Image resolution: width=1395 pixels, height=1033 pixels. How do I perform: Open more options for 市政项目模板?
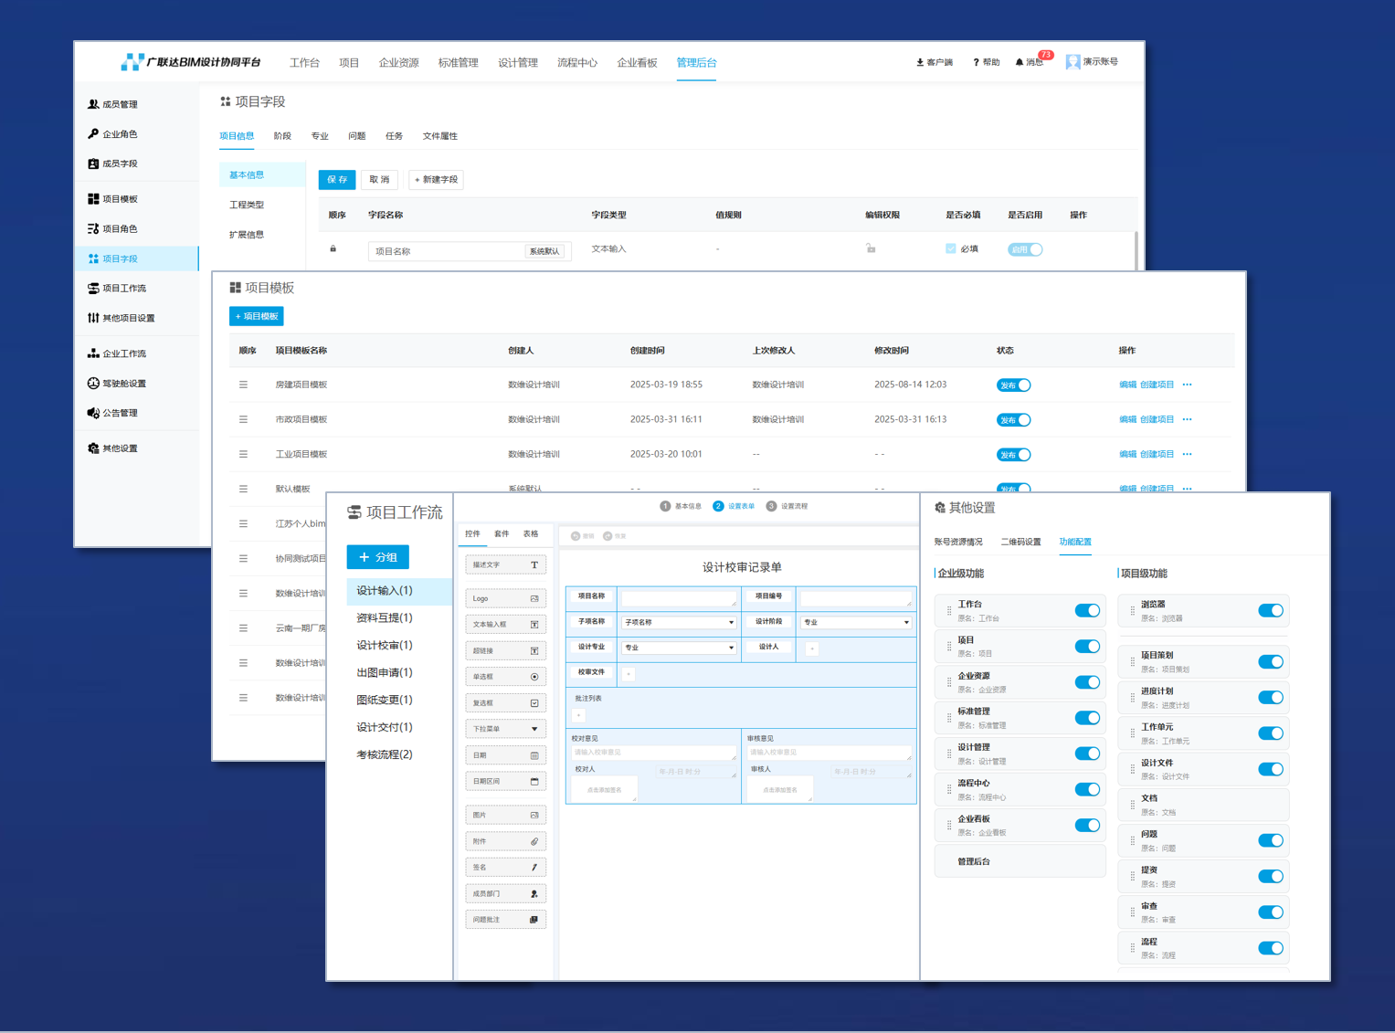1187,420
